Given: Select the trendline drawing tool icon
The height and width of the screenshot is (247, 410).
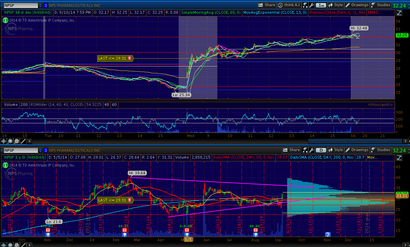Looking at the screenshot, I should click(23, 141).
